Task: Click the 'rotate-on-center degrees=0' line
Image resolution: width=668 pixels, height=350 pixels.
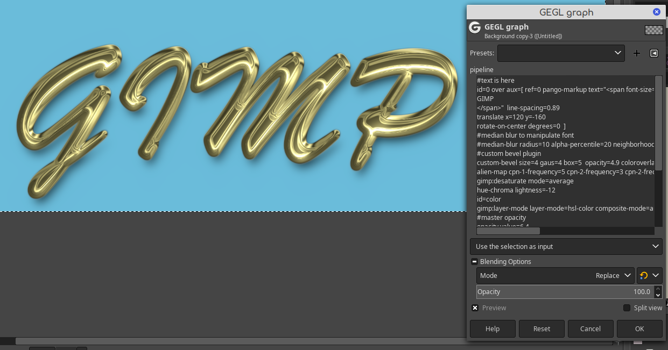Action: tap(521, 126)
